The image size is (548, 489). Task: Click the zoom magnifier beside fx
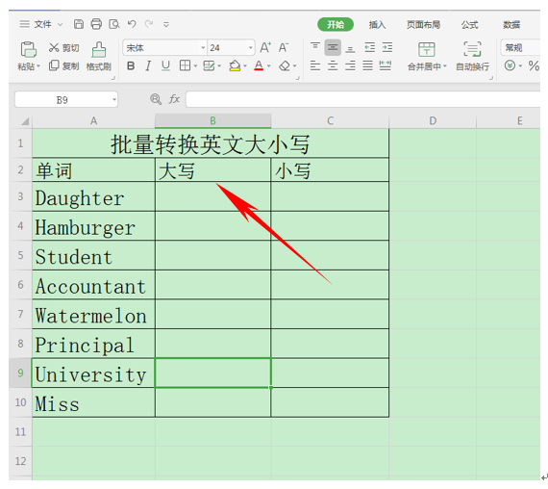click(156, 99)
